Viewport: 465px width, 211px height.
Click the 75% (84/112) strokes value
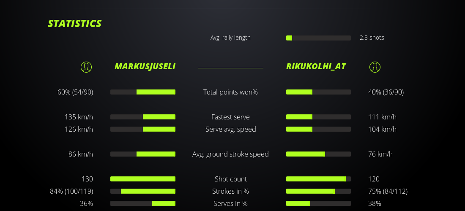(388, 191)
